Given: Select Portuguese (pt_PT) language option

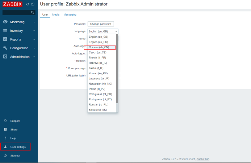Looking at the screenshot, I should 102,99.
